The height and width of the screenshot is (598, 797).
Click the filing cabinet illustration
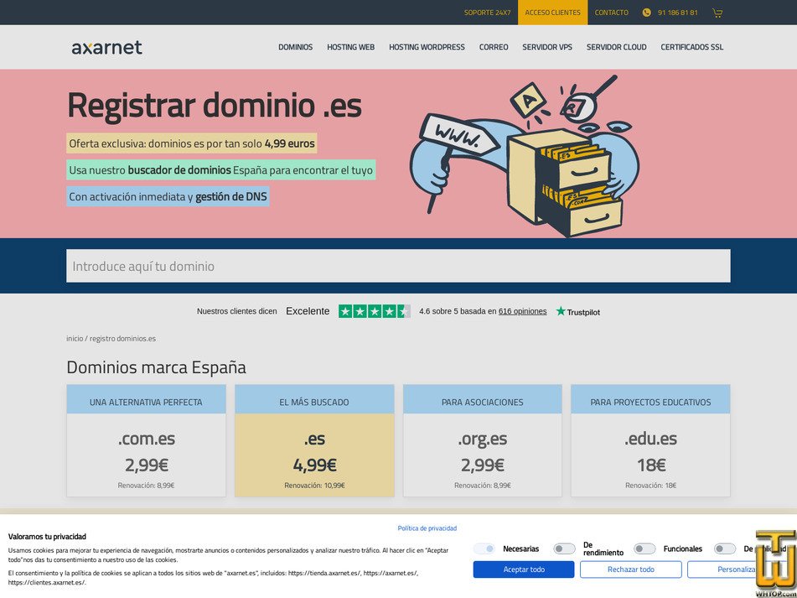point(566,182)
